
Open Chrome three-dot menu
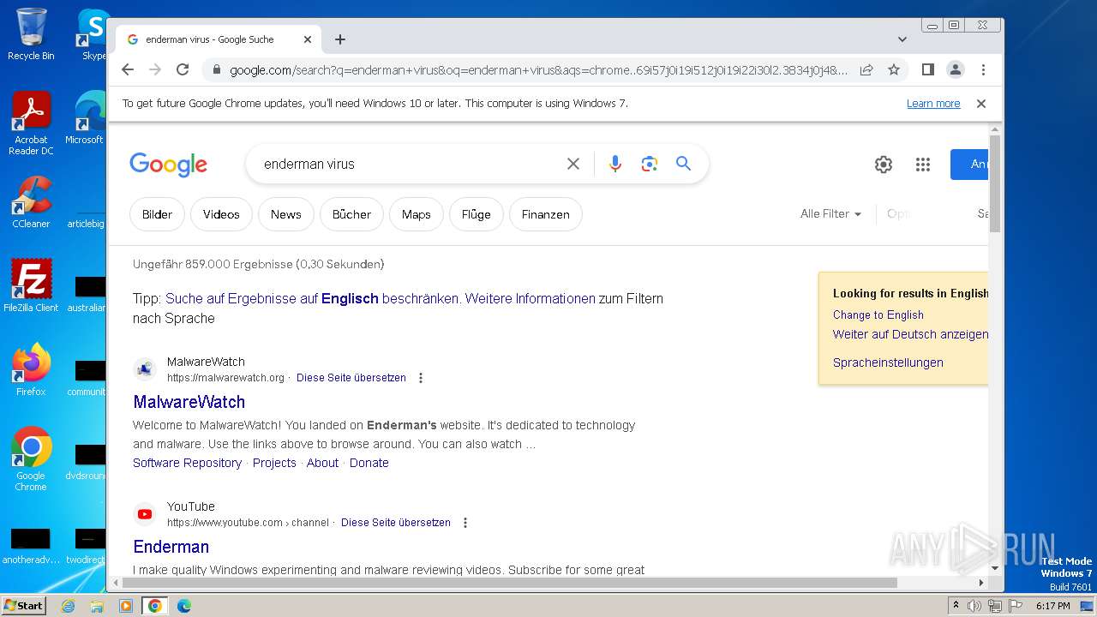click(x=983, y=69)
